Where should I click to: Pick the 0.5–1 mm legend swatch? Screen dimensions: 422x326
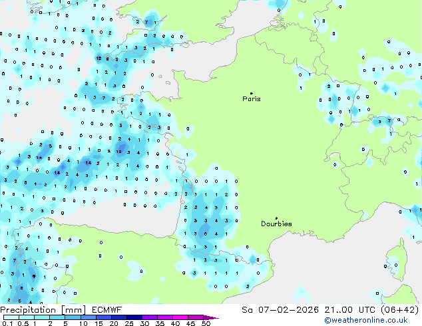click(x=27, y=317)
